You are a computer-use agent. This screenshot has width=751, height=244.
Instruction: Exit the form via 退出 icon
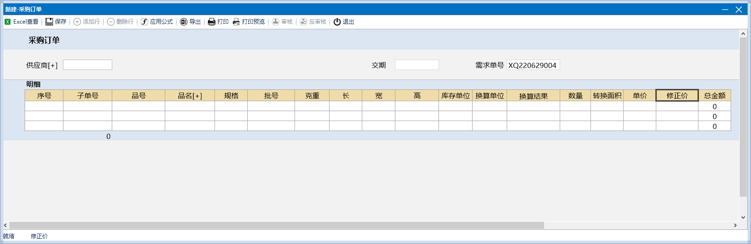pyautogui.click(x=337, y=22)
